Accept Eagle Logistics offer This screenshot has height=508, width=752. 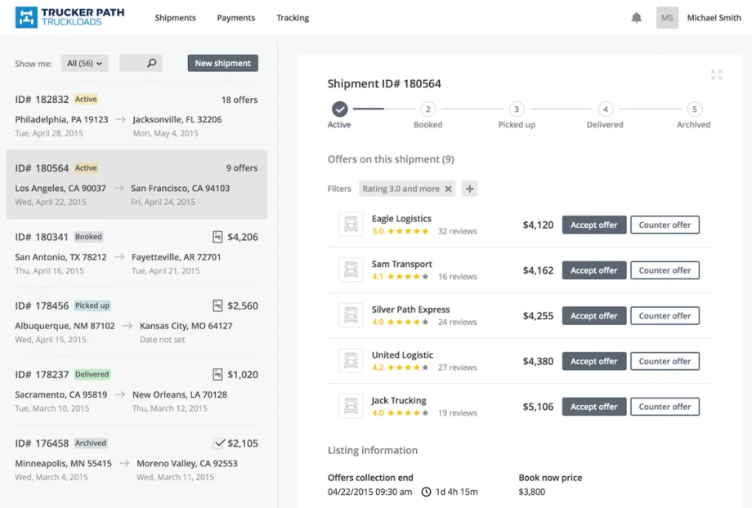click(593, 225)
